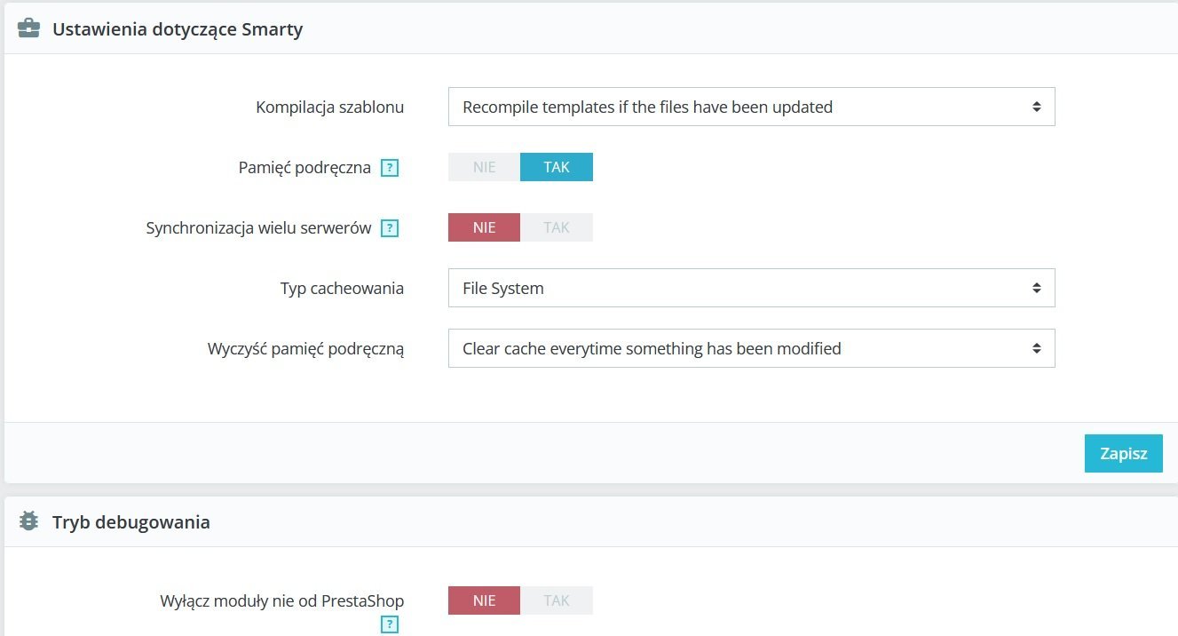Click the Tryb debugowania section heading

[131, 521]
